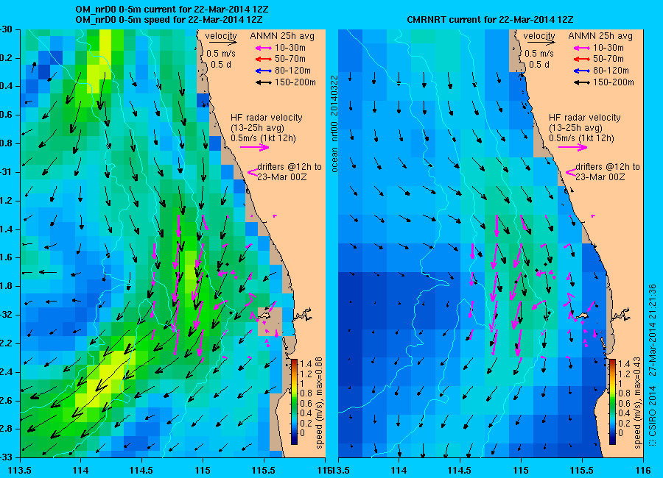Click longitude label 115 under CMRNRT map
663x478 pixels.
coord(521,470)
